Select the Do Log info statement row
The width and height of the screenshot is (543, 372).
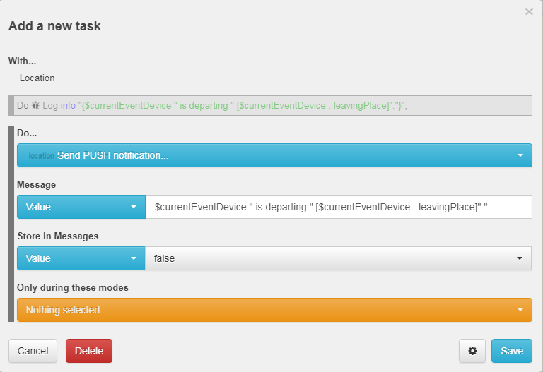click(271, 105)
